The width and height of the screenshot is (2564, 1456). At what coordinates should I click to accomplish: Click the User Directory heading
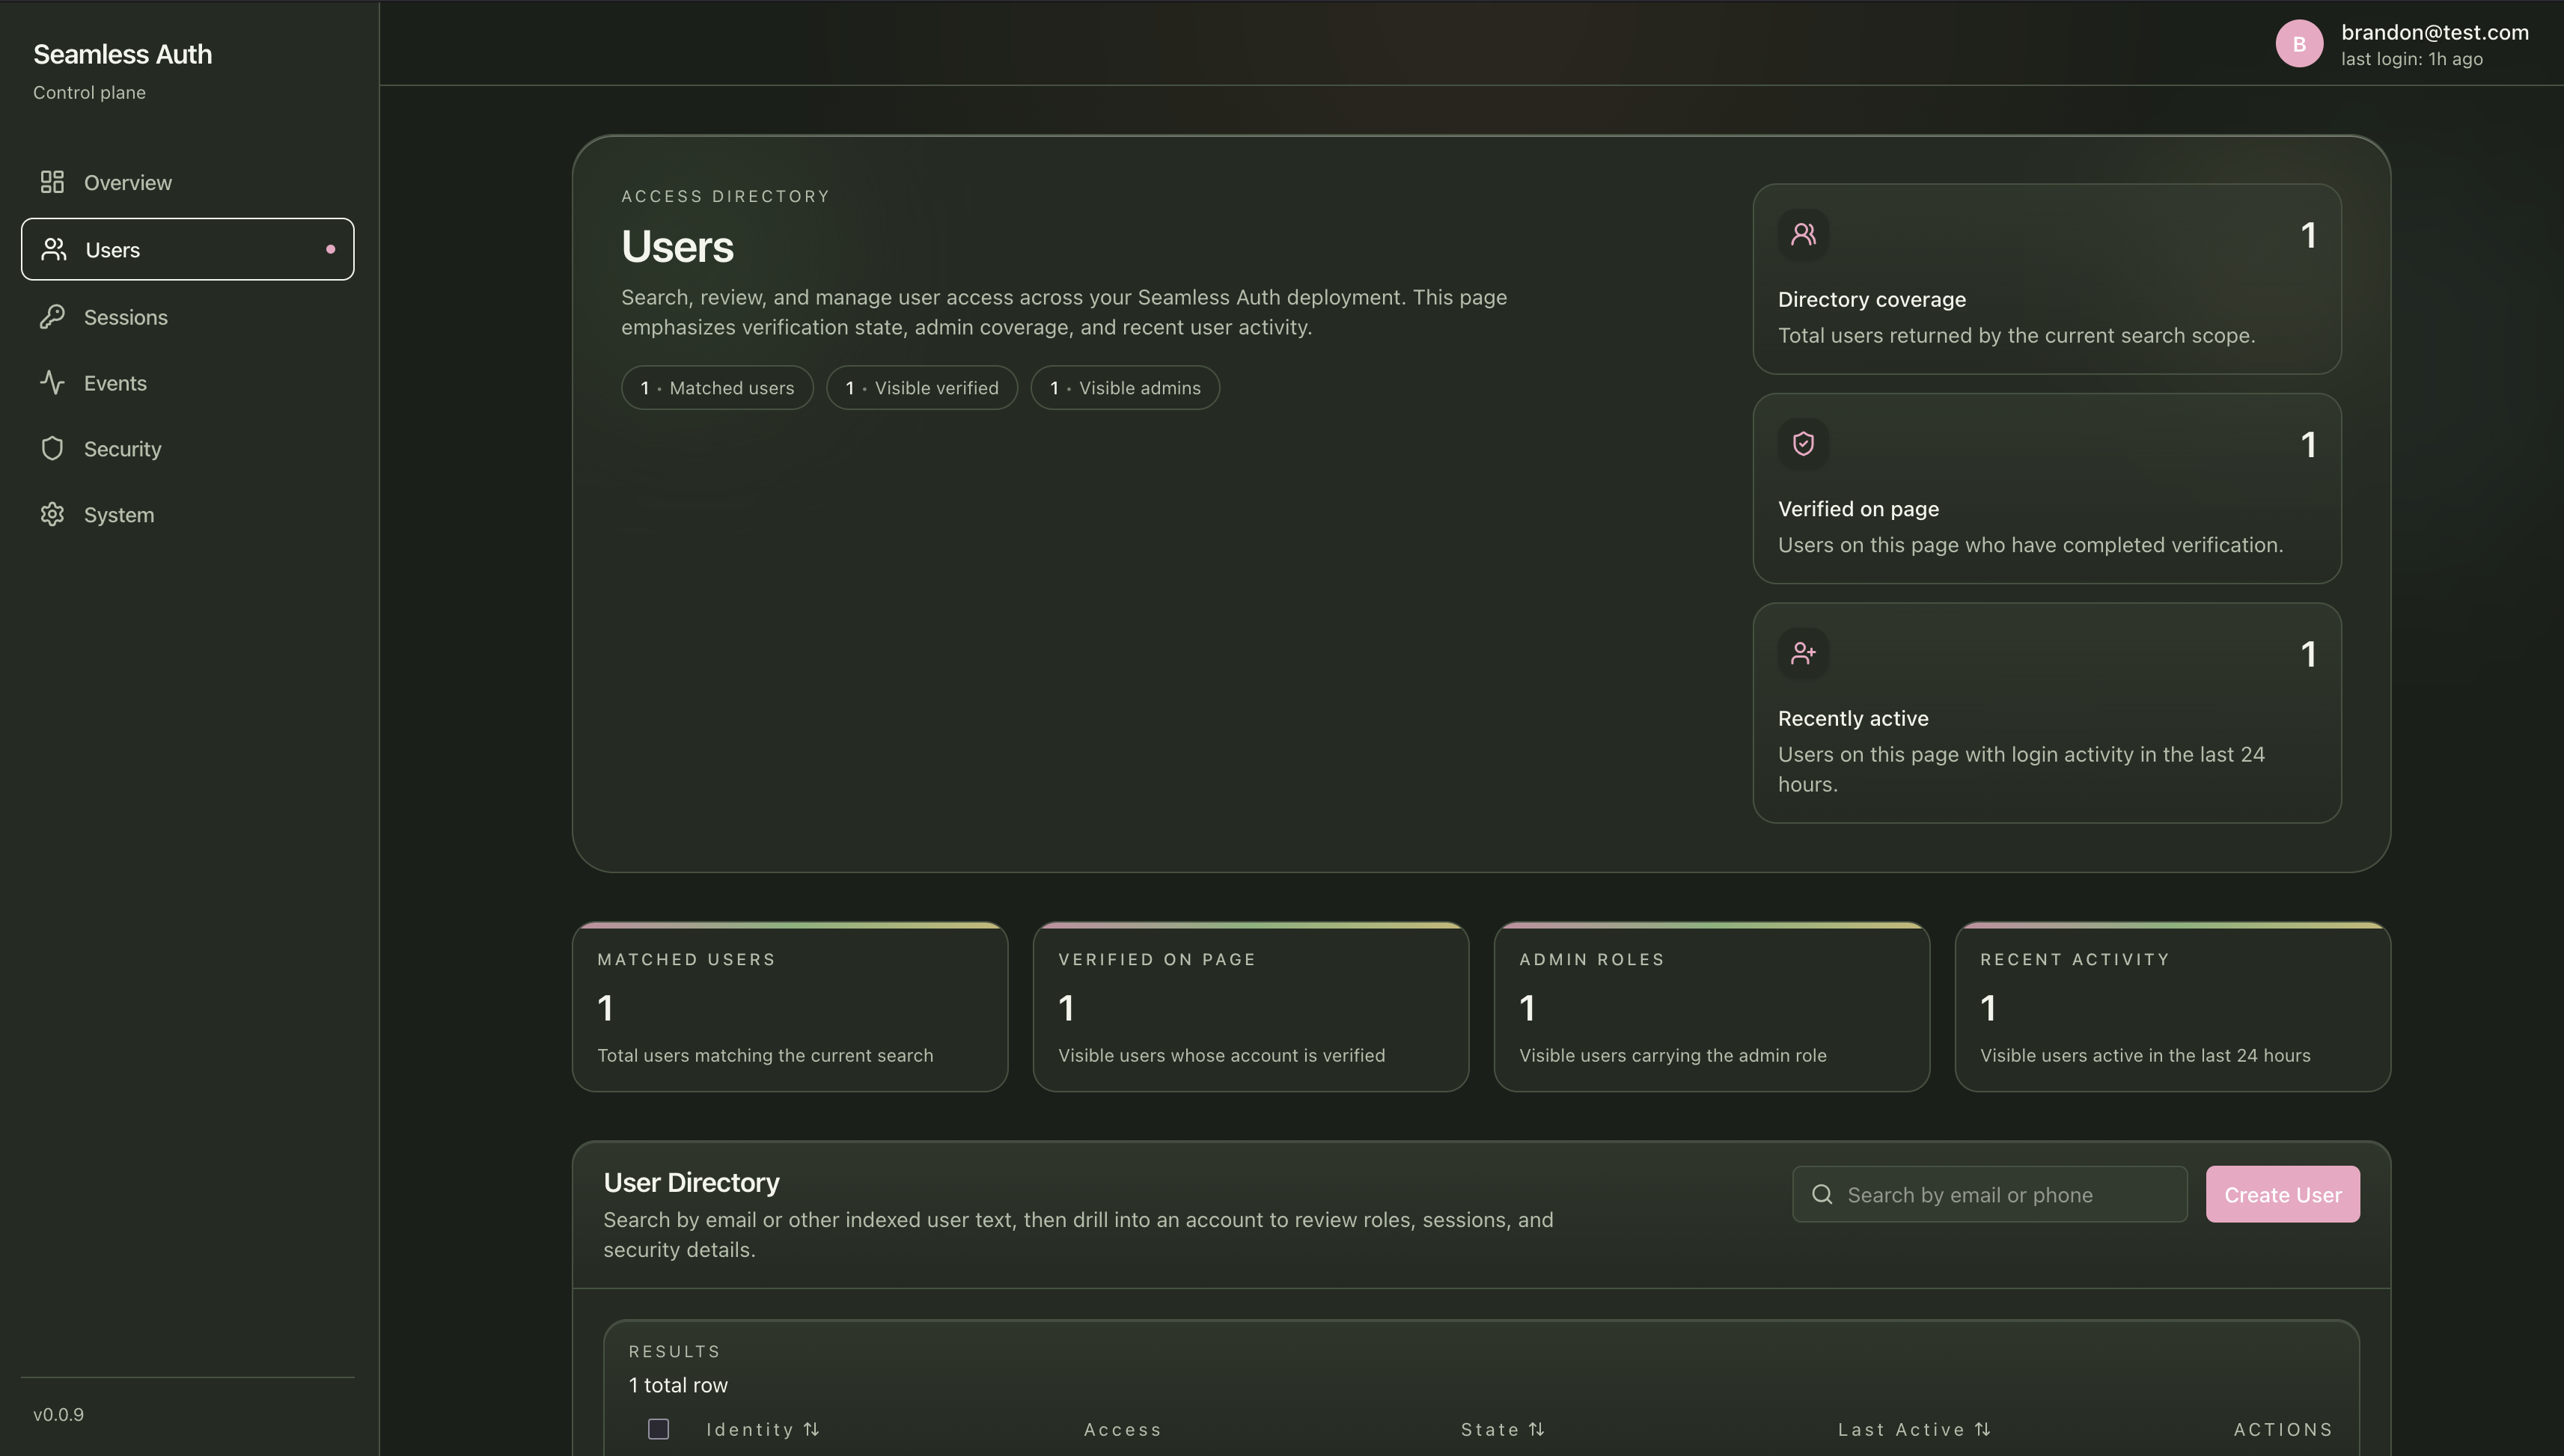click(691, 1182)
